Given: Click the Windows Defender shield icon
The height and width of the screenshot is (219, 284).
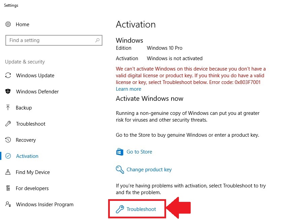Looking at the screenshot, I should [8, 91].
